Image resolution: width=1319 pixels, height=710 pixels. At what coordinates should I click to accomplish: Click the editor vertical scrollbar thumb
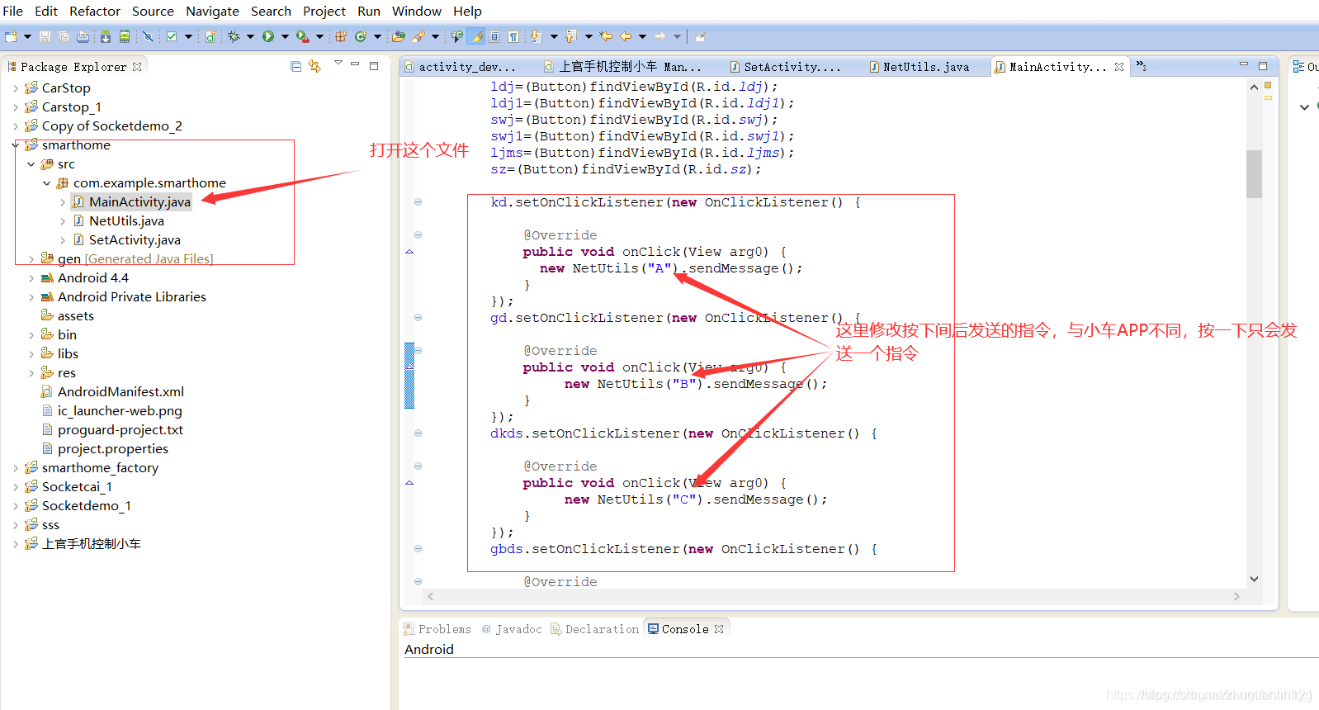point(1254,173)
